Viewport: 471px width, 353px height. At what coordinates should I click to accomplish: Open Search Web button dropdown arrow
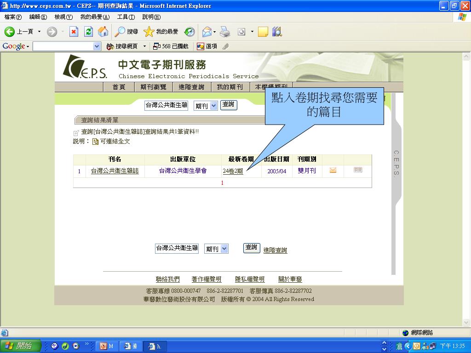(x=144, y=46)
